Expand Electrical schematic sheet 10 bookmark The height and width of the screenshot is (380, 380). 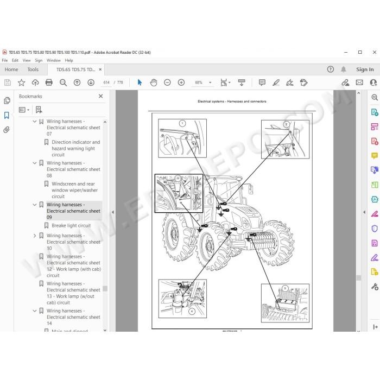click(x=35, y=236)
